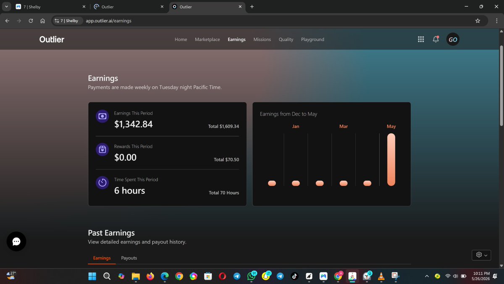Open the Missions nav item
This screenshot has width=504, height=284.
(x=262, y=40)
